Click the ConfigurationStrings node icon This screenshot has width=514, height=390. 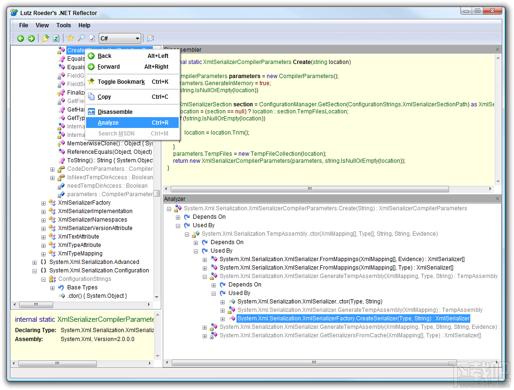click(x=52, y=279)
